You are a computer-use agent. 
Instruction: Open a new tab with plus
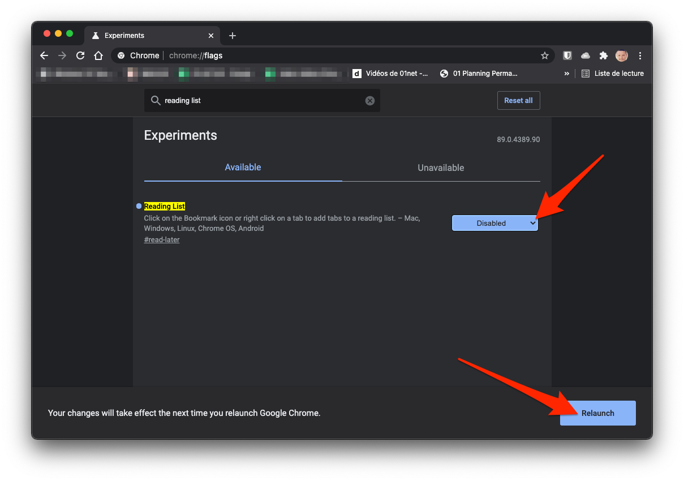[232, 36]
